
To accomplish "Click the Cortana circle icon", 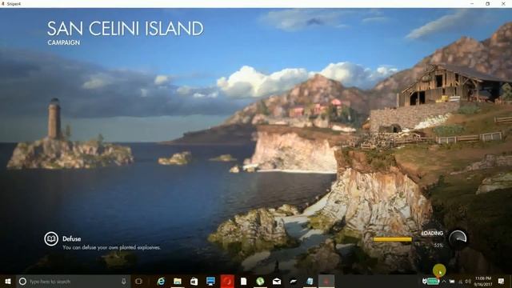I will point(22,282).
